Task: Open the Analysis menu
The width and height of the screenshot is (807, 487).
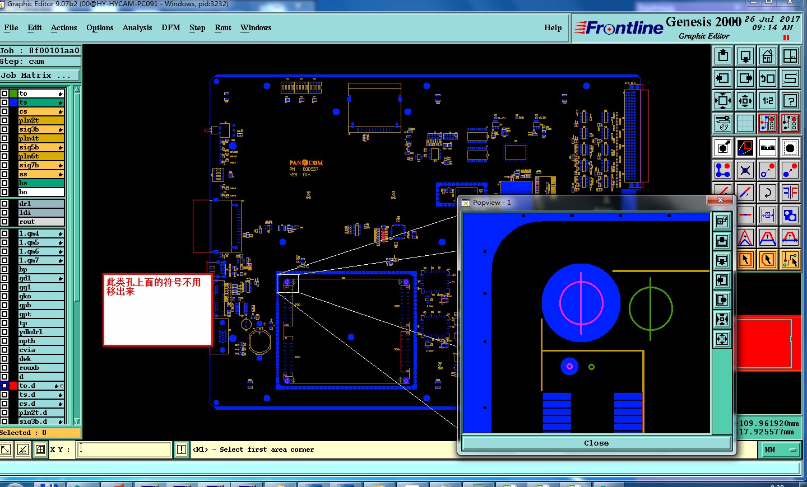Action: click(x=137, y=27)
